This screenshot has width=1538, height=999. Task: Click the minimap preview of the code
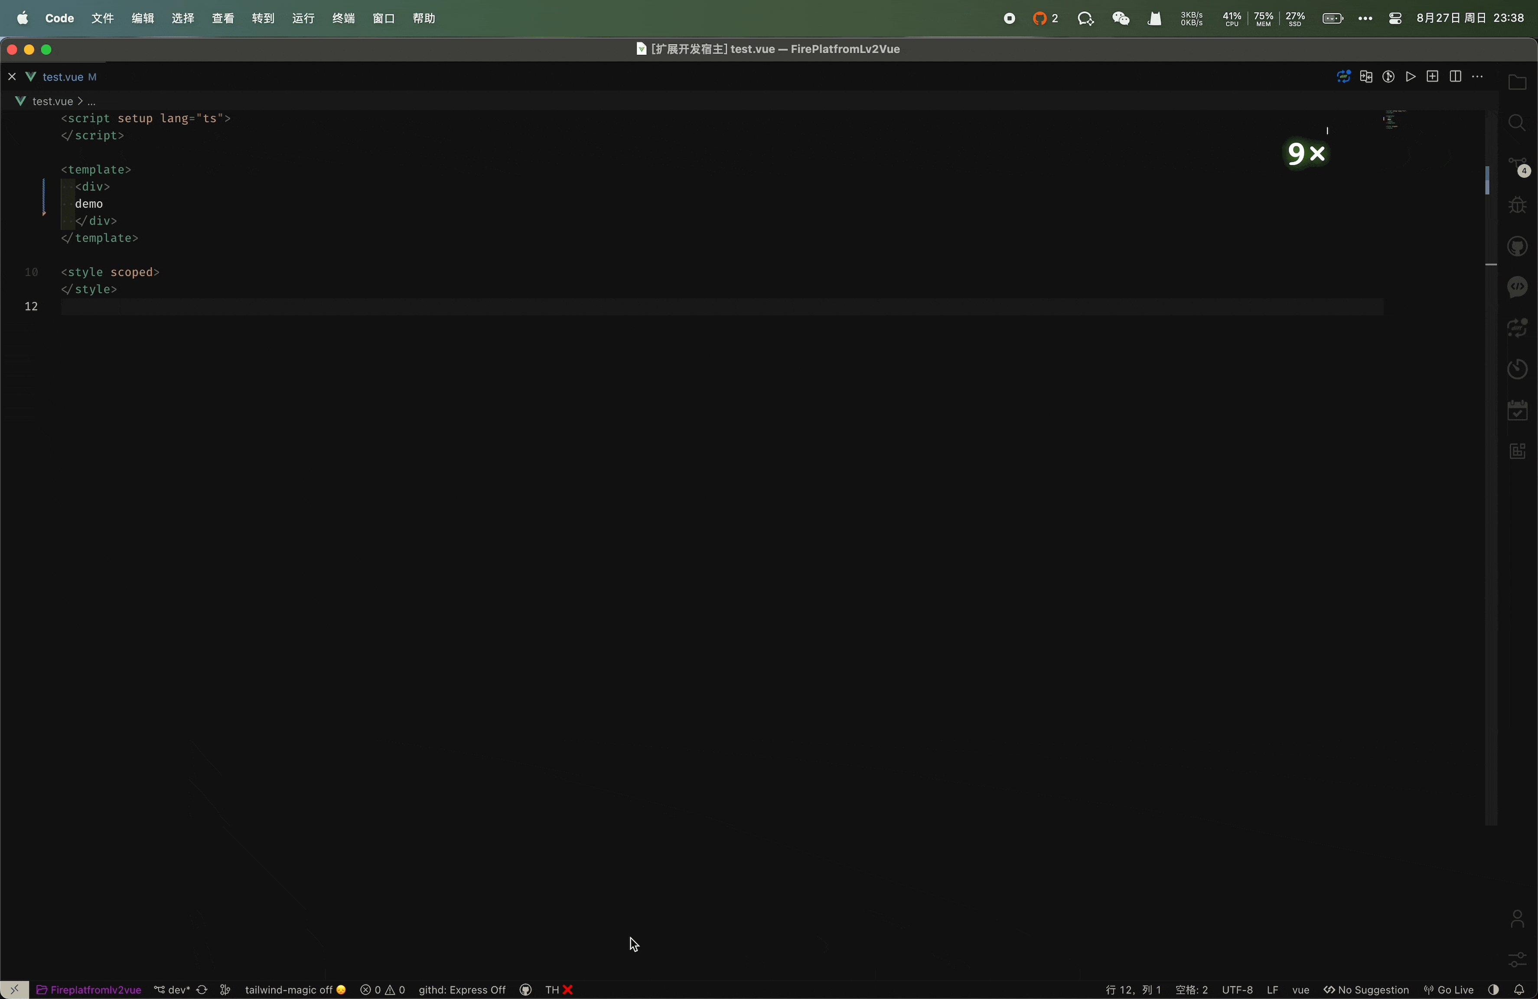tap(1393, 120)
